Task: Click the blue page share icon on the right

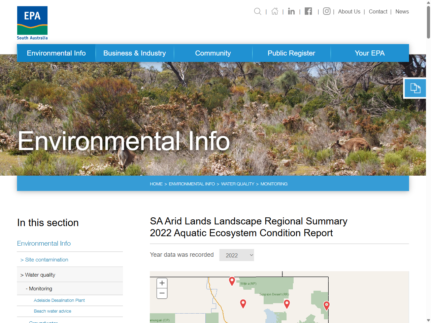Action: [415, 88]
